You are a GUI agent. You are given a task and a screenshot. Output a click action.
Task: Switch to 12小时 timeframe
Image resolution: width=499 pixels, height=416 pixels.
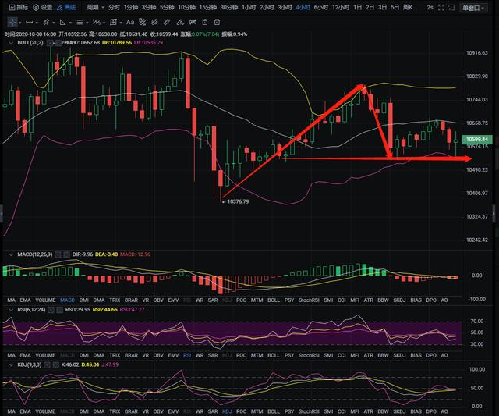click(x=341, y=7)
